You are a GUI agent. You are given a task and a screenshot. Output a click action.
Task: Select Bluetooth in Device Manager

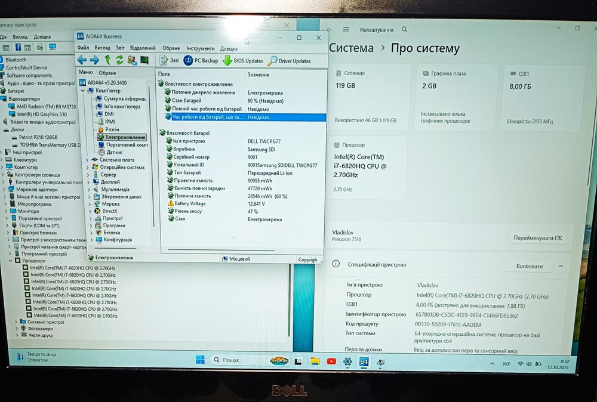[x=14, y=60]
